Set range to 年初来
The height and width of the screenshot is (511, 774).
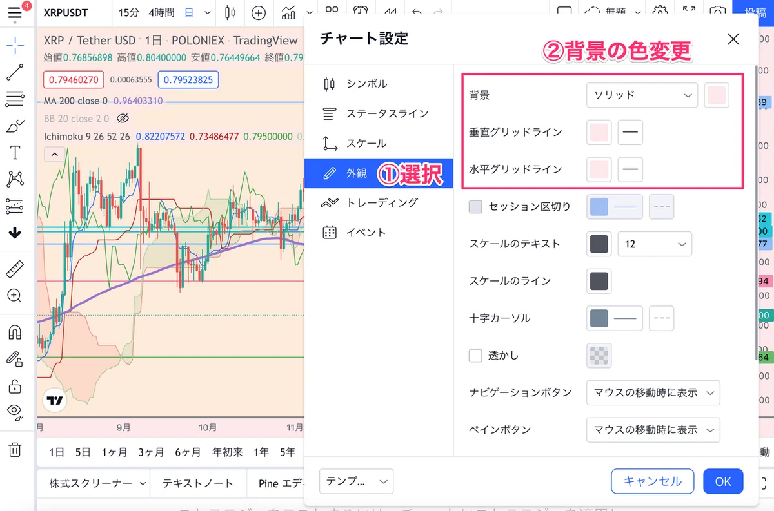pos(228,452)
